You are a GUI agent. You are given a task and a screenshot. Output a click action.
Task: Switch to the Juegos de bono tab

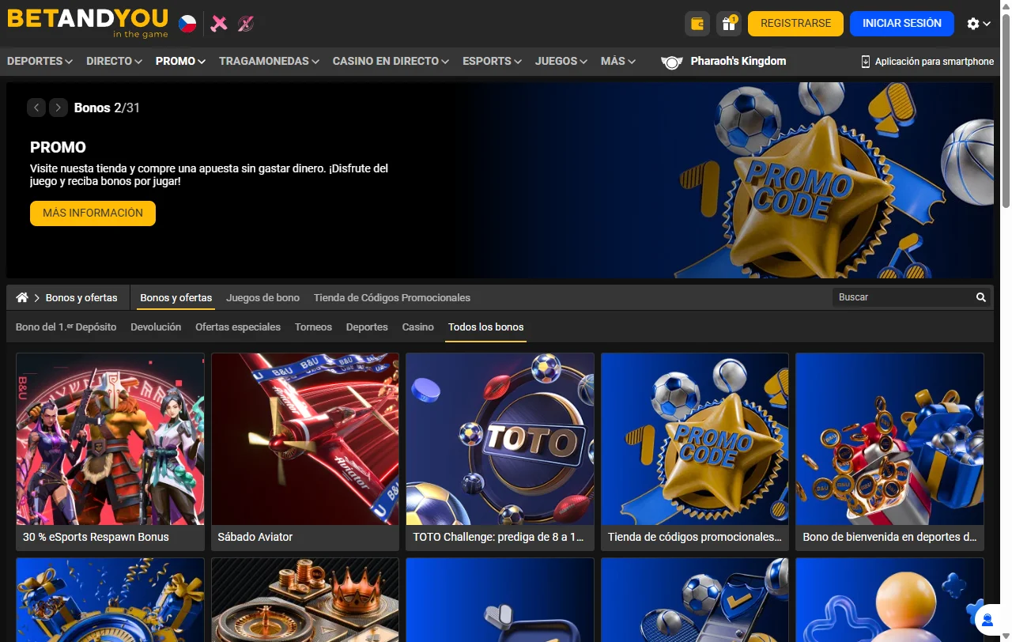(262, 298)
